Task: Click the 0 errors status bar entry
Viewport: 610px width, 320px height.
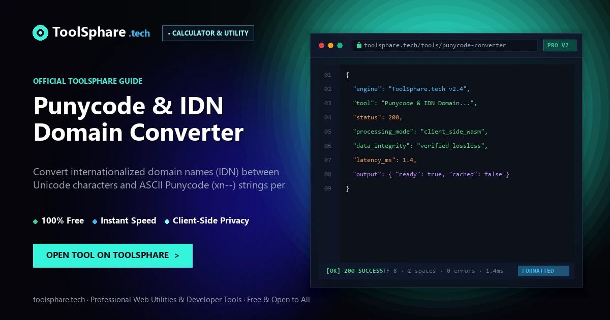Action: pos(461,271)
